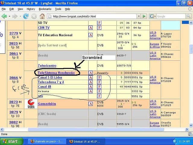
Task: Open the Back button history dropdown arrow
Action: click(9, 16)
